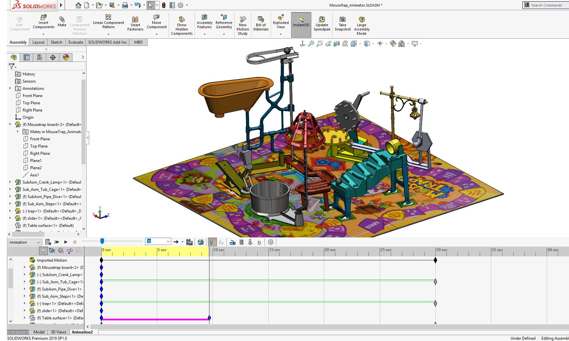Toggle Autokey in the motion study toolbar
569x341 pixels.
[x=212, y=242]
